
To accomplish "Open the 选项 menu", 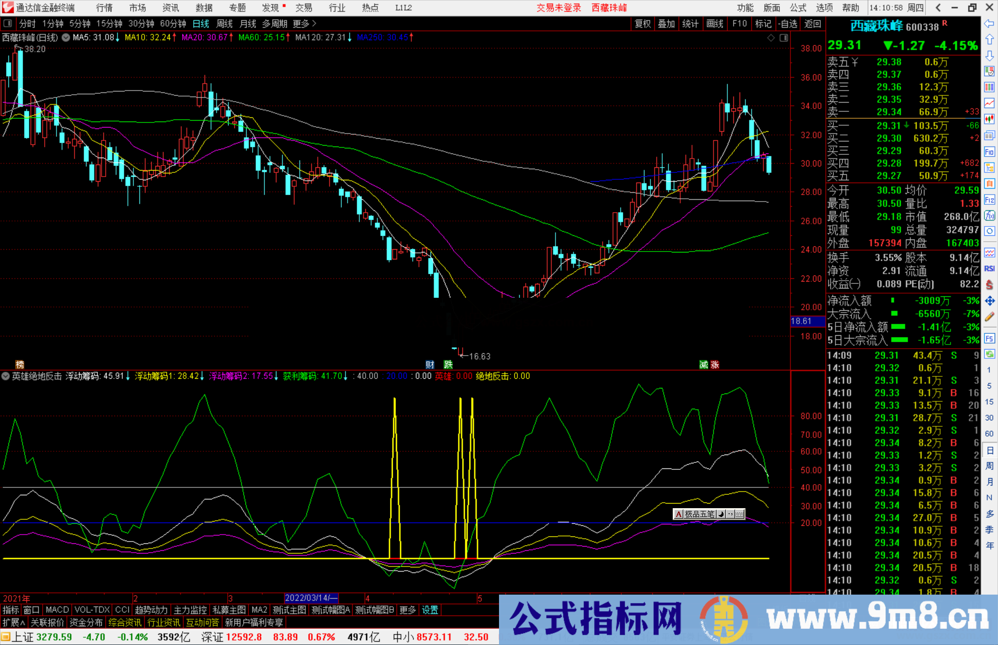I will tap(824, 8).
